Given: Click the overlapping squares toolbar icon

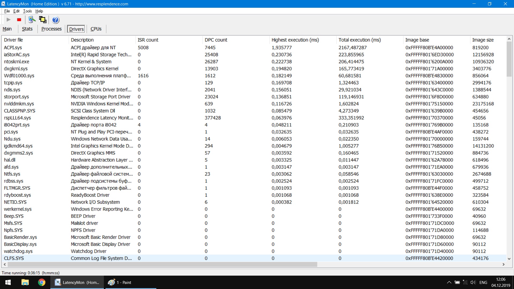Looking at the screenshot, I should [43, 20].
